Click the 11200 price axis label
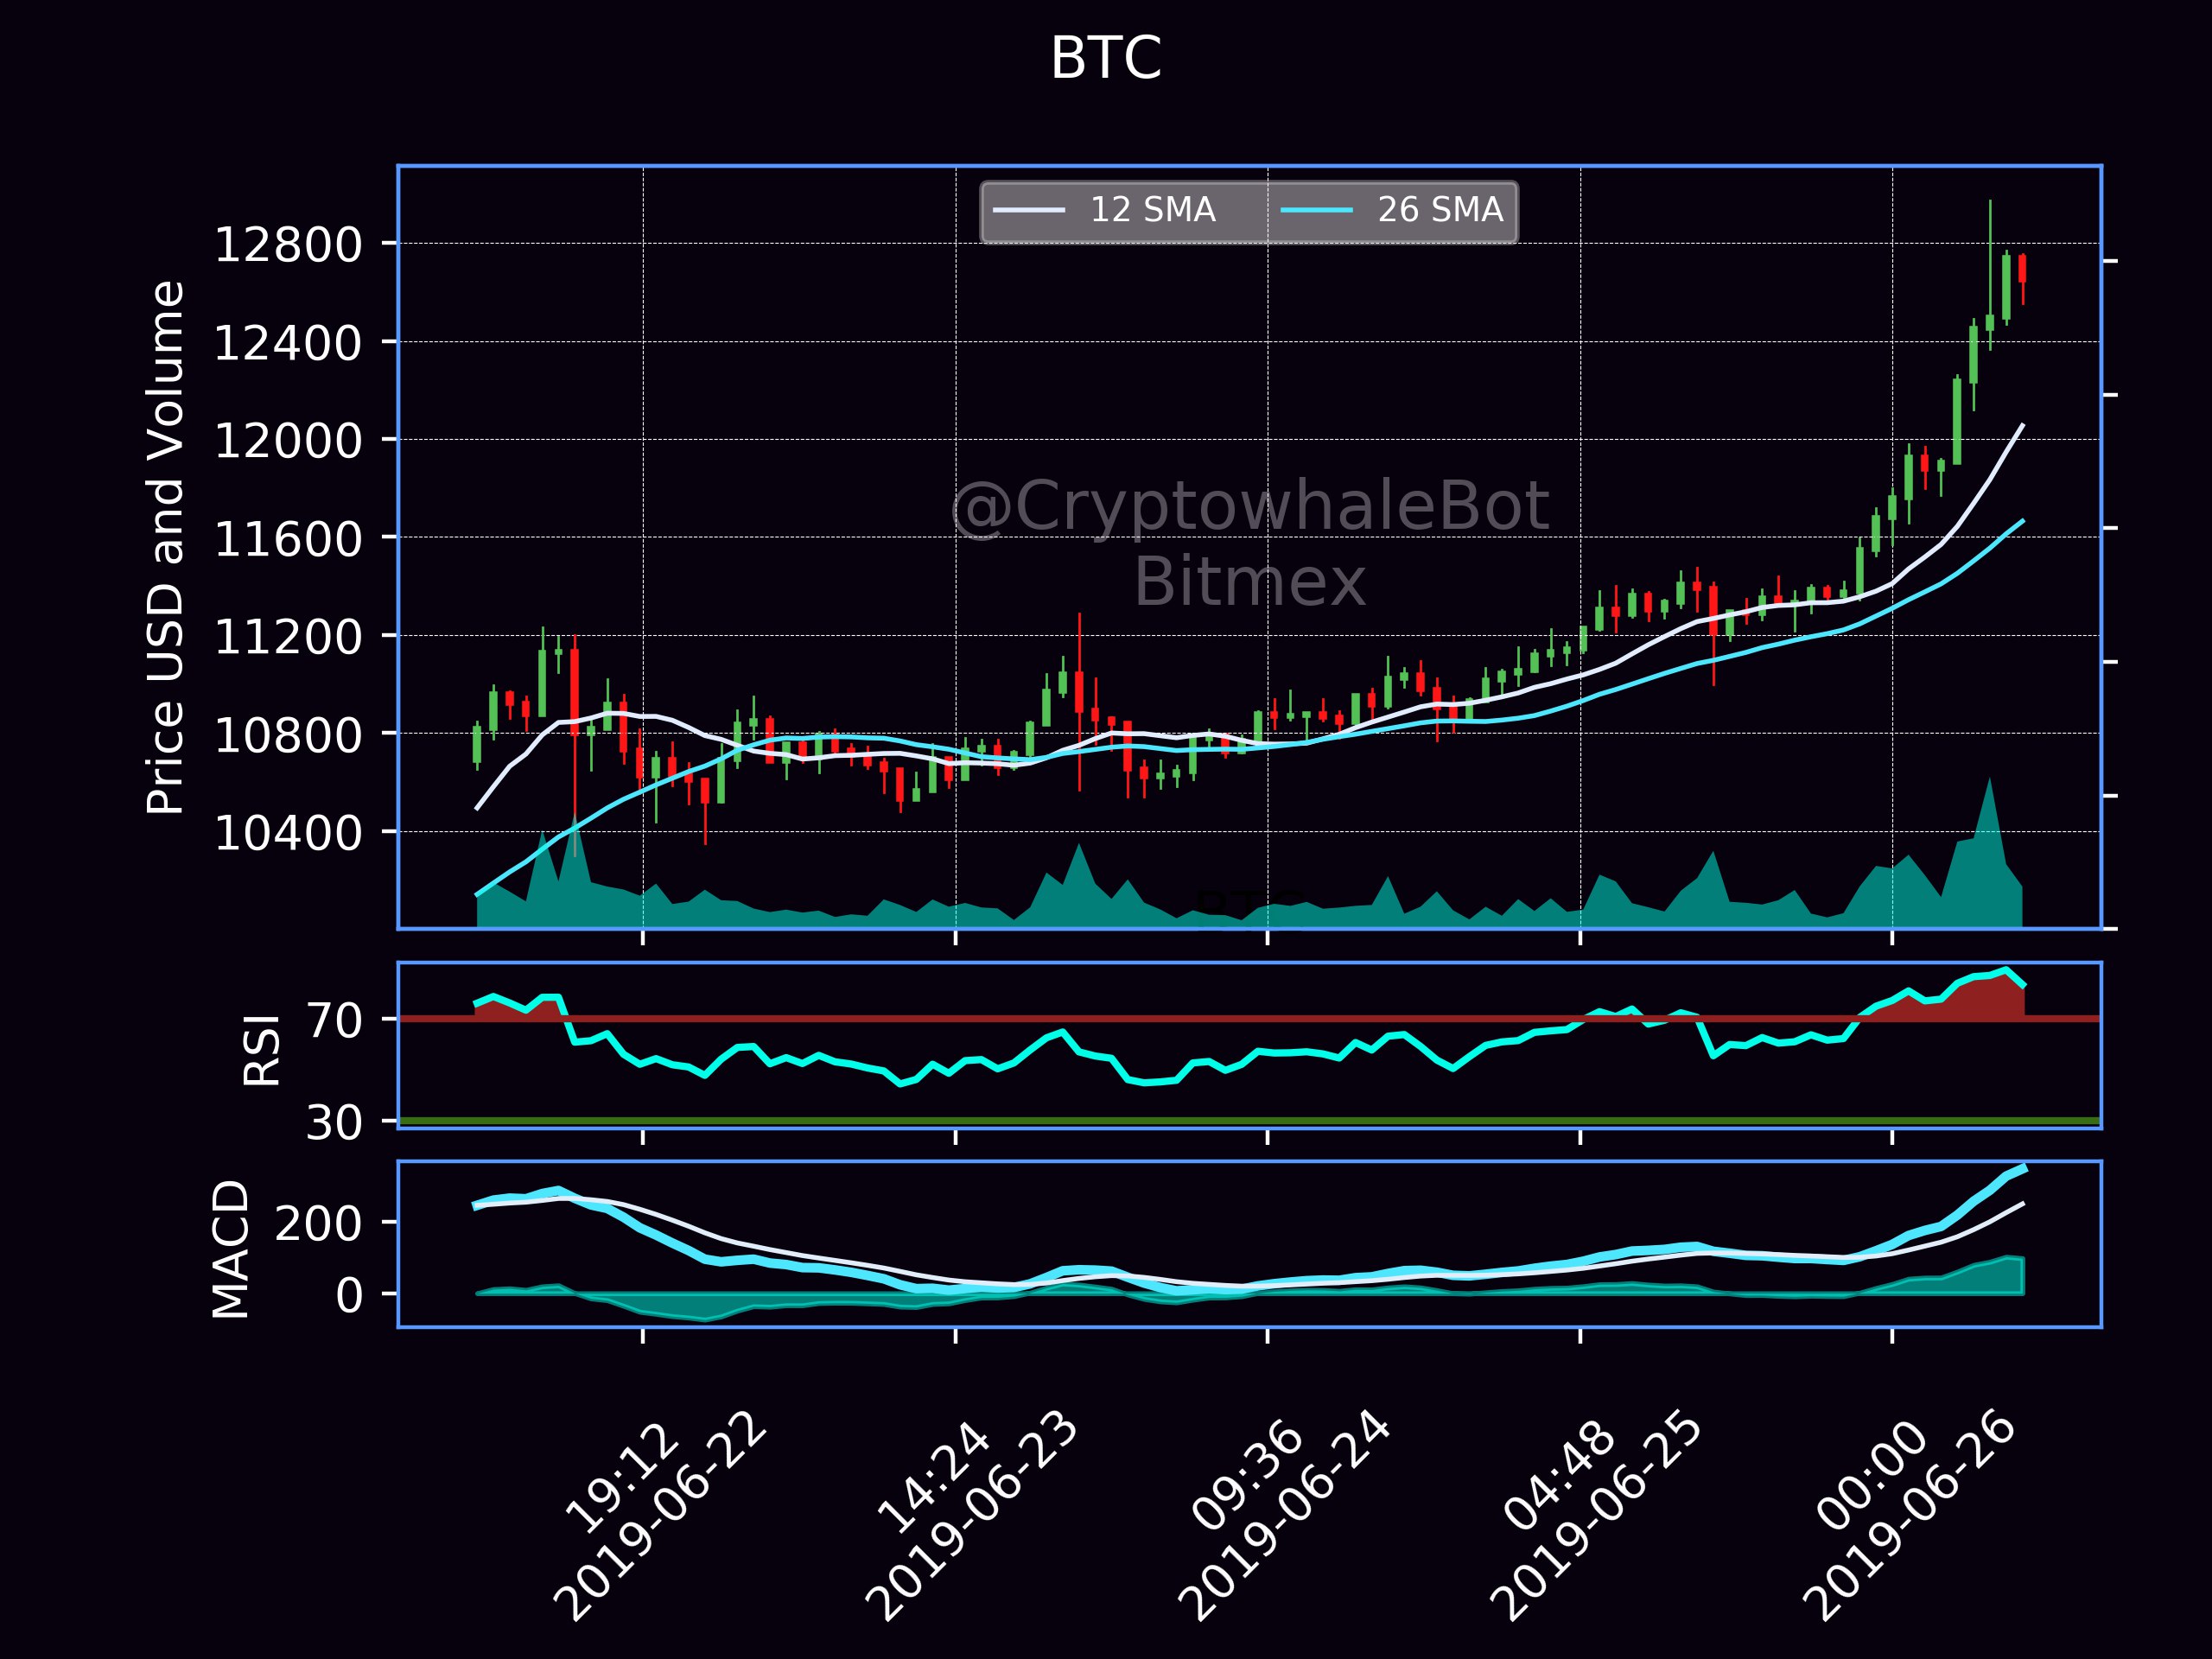This screenshot has width=2212, height=1659. [x=288, y=636]
